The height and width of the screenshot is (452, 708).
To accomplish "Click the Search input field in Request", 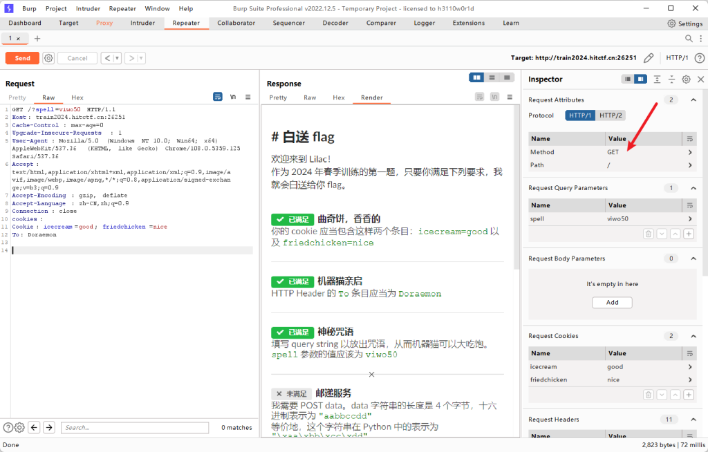I will (135, 428).
